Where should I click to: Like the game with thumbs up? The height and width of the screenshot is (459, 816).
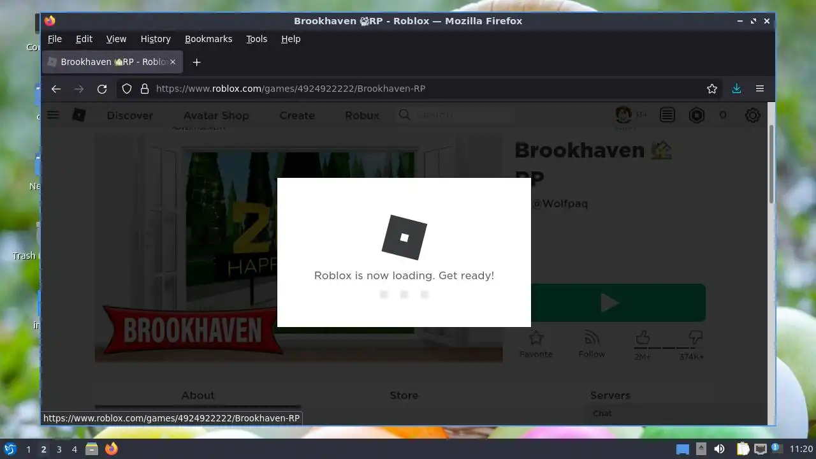tap(643, 337)
